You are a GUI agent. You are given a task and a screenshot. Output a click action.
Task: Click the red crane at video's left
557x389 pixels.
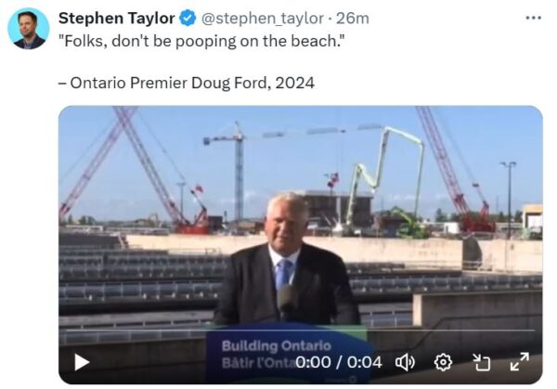coord(135,171)
